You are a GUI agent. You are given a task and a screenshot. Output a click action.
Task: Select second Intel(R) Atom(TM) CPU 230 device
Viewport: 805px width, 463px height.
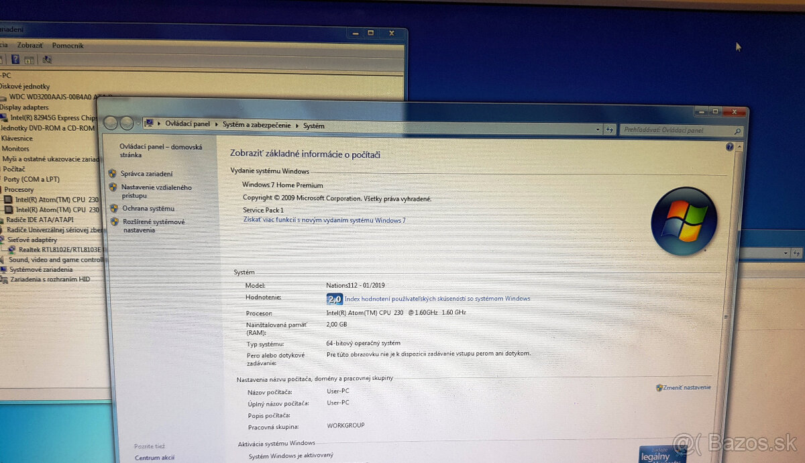56,209
